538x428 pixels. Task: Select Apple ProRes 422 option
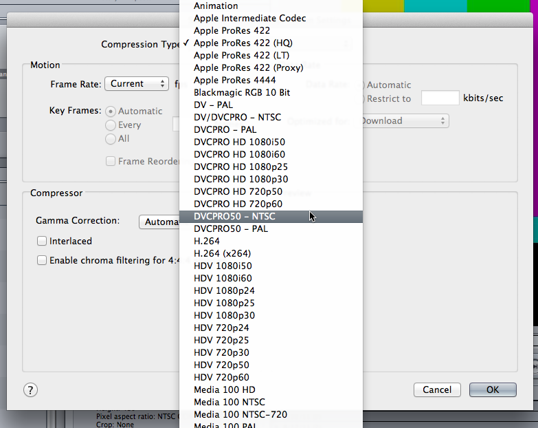tap(271, 30)
